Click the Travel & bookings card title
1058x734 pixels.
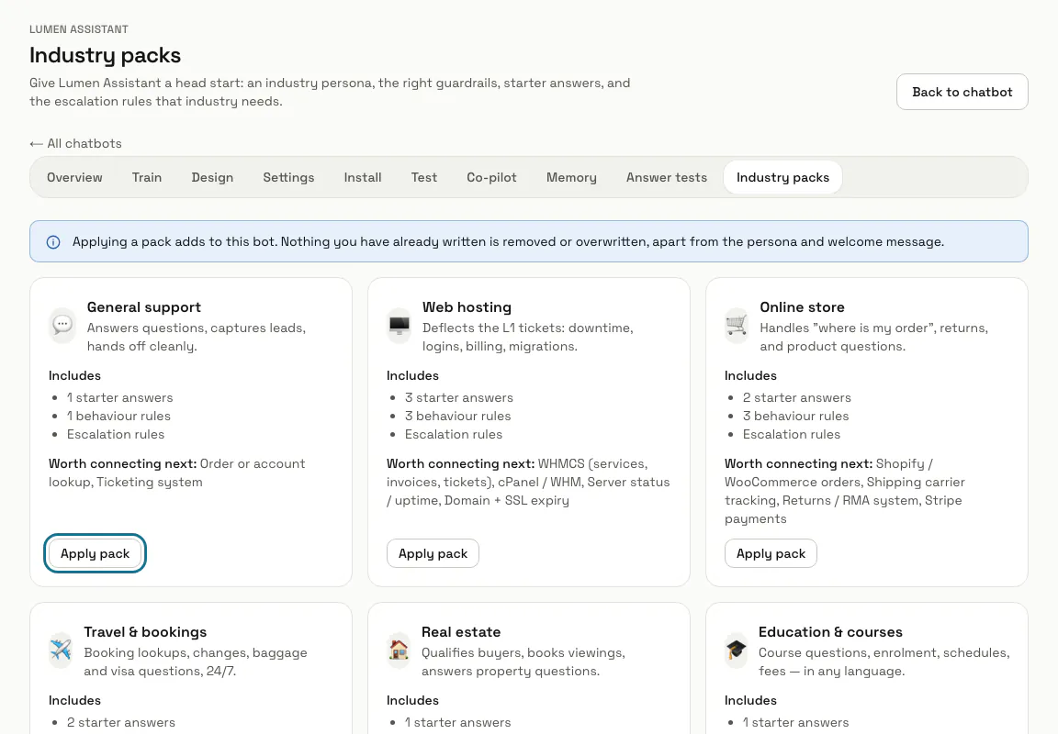[145, 632]
